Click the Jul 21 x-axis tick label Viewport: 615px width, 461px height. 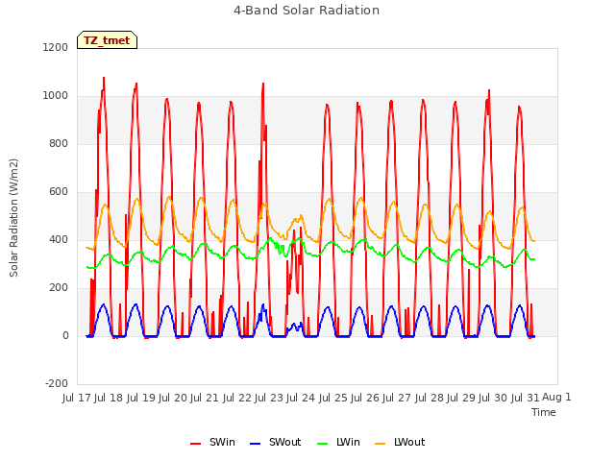205,398
